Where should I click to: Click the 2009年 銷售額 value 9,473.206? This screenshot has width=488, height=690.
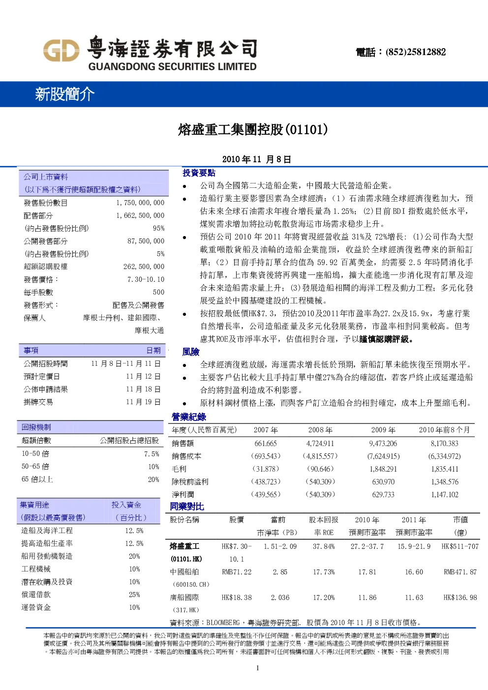coord(383,444)
